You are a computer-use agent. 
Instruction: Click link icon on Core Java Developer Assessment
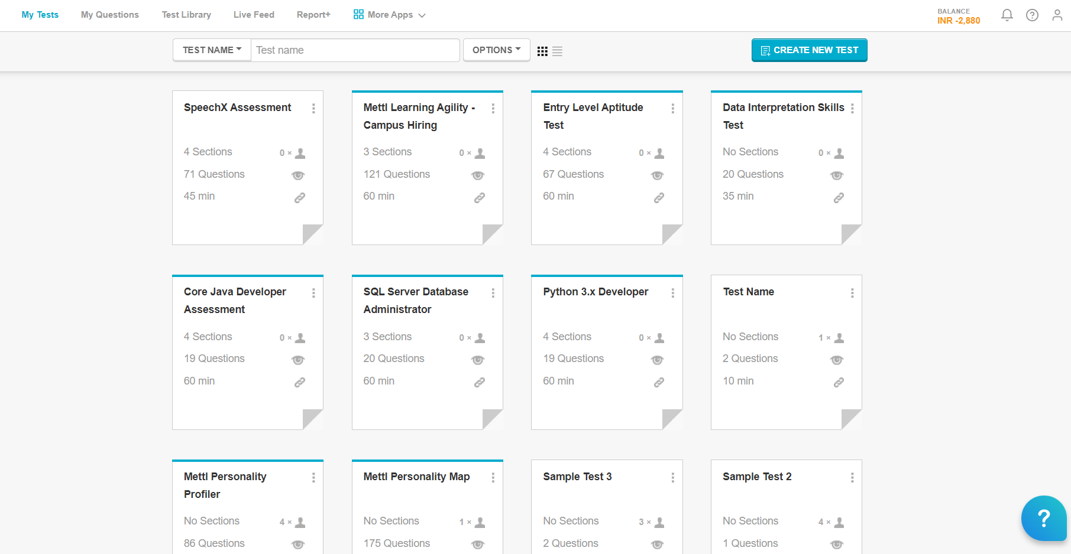[300, 382]
